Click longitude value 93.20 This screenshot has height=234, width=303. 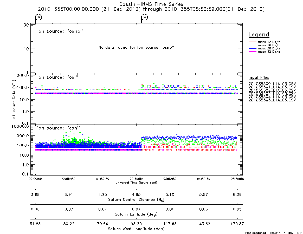(136, 224)
